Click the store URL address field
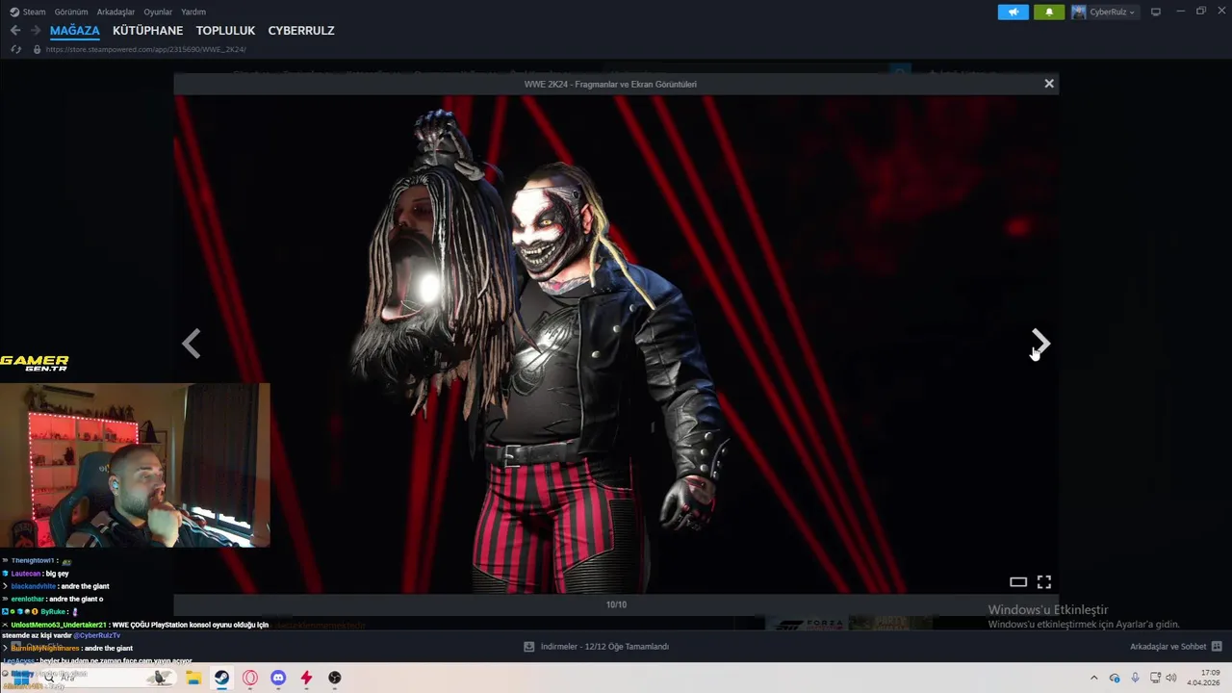This screenshot has width=1232, height=693. pos(145,49)
